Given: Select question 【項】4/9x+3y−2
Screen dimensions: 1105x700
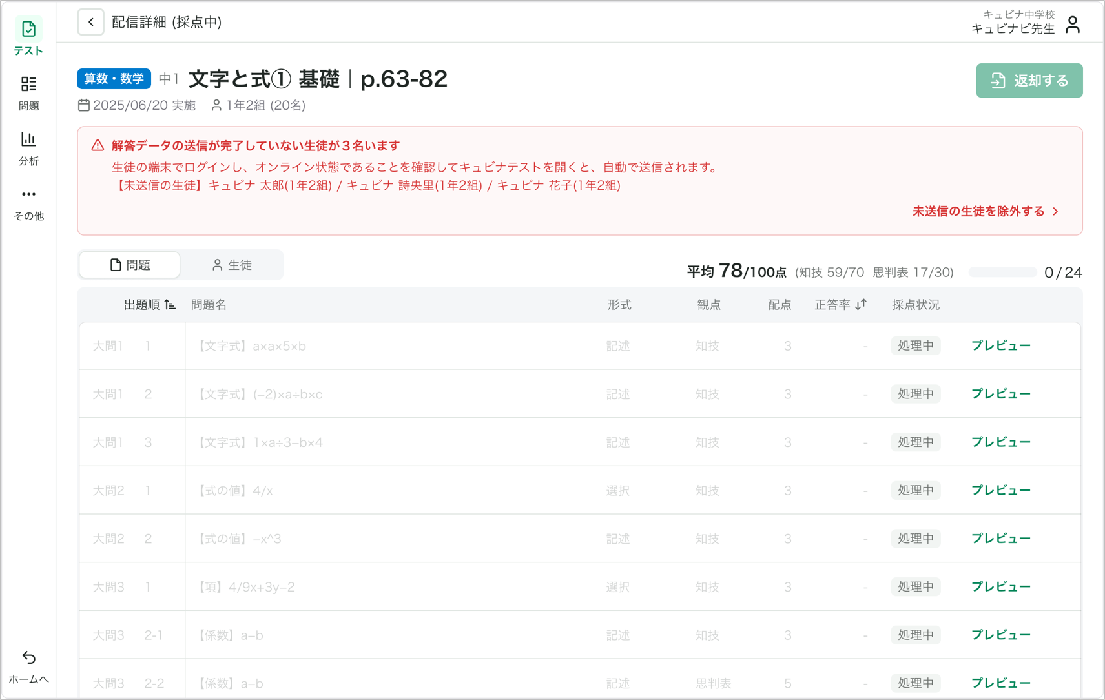Looking at the screenshot, I should pyautogui.click(x=245, y=587).
